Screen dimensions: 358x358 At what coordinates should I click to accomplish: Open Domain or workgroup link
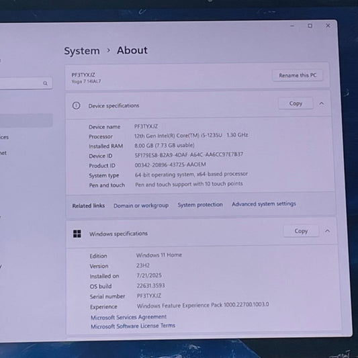tap(141, 206)
